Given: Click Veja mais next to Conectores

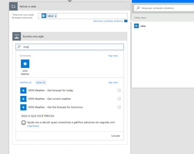Looking at the screenshot, I should click(113, 56).
